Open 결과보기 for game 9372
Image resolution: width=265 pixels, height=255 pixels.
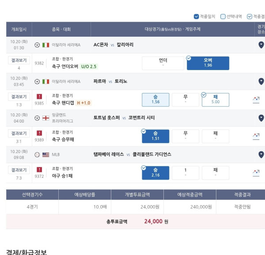(x=19, y=170)
